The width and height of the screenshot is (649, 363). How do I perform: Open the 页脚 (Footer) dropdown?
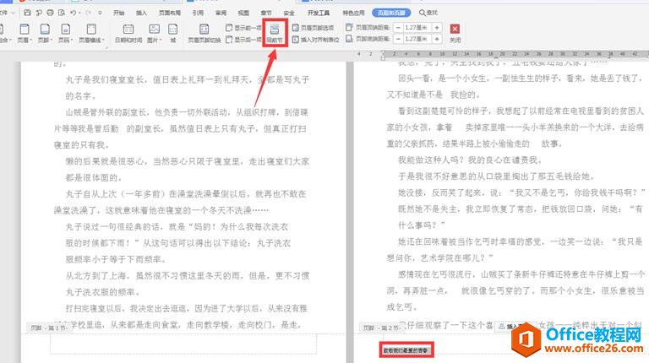45,33
